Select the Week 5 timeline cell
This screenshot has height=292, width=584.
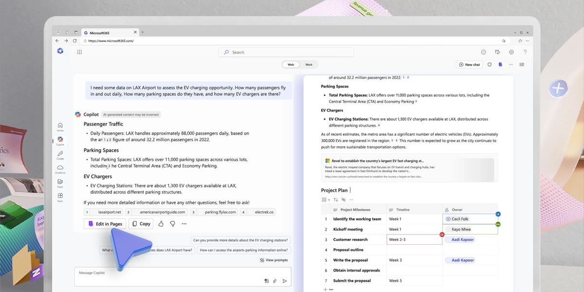pos(414,280)
